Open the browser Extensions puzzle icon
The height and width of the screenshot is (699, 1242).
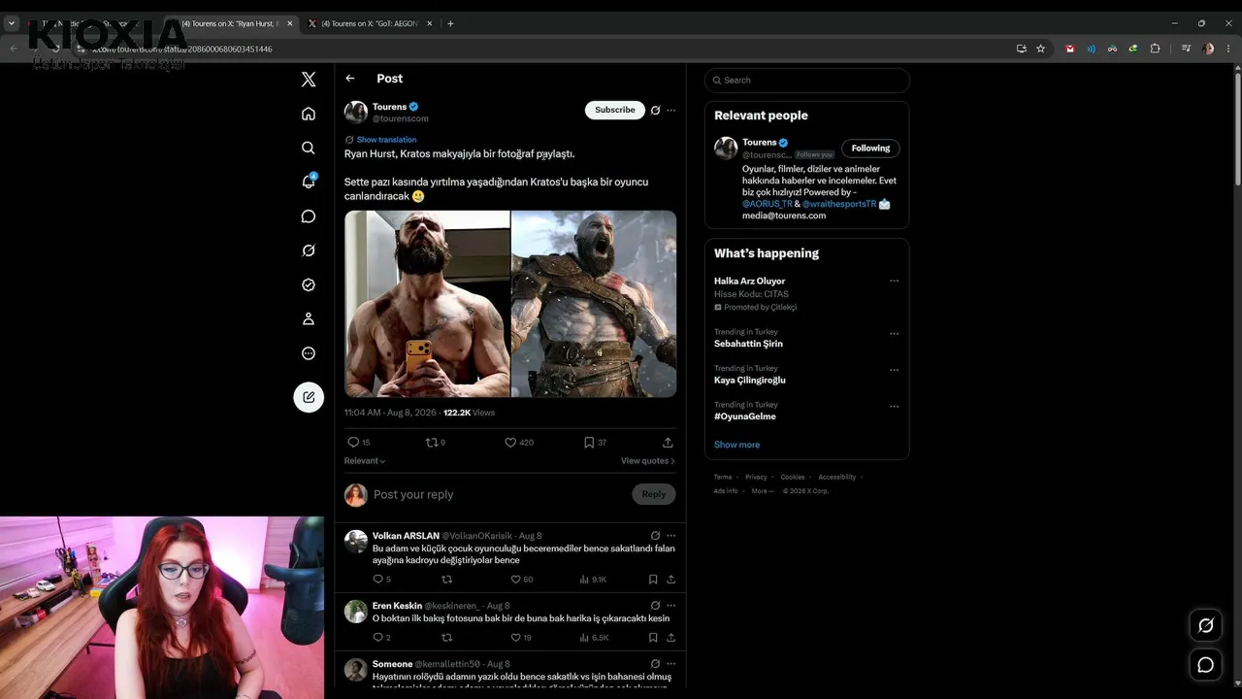click(1155, 49)
